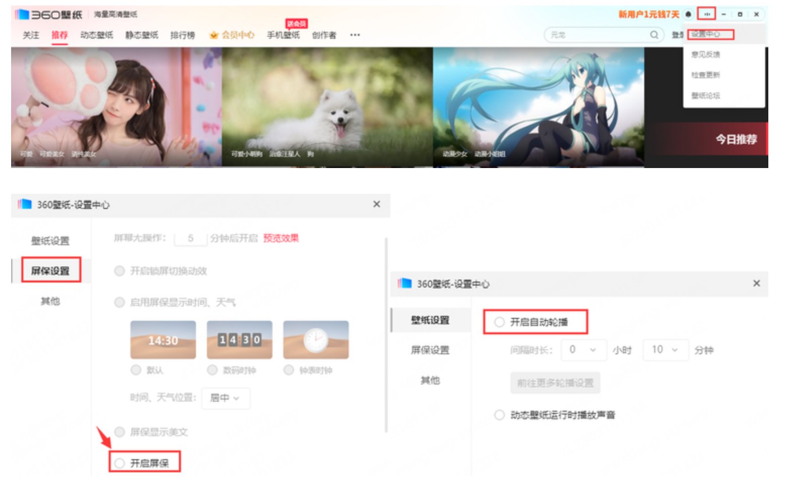Viewport: 786px width, 491px height.
Task: Click the crown icon beside 会员中心
Action: (214, 35)
